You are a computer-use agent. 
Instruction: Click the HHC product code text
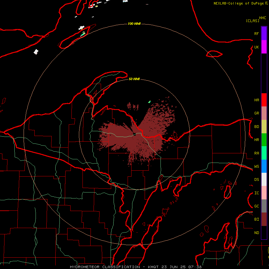pos(263,18)
